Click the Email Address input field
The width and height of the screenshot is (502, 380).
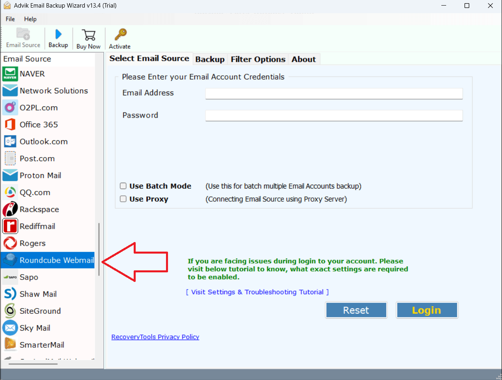(x=334, y=94)
